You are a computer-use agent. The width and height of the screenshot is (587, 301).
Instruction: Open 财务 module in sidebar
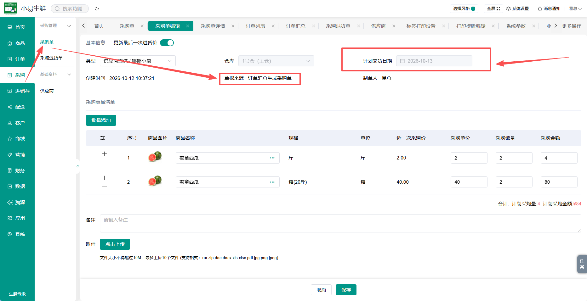17,171
